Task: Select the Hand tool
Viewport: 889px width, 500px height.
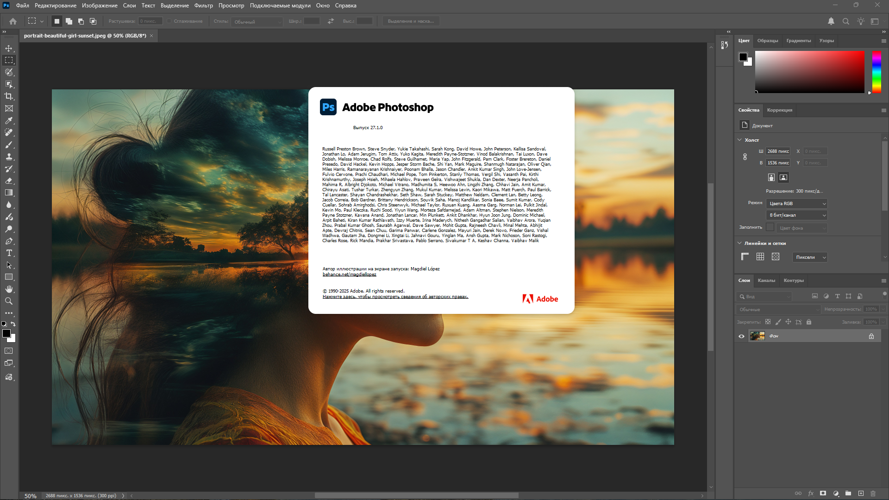Action: (x=9, y=289)
